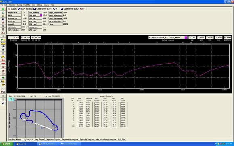Click the cyan icon at track map corner
Viewport: 234px width, 146px height.
[11, 99]
